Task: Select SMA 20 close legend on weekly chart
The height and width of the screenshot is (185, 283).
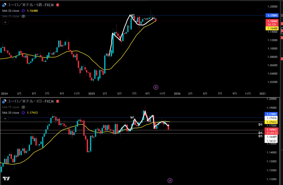Action: (x=10, y=11)
